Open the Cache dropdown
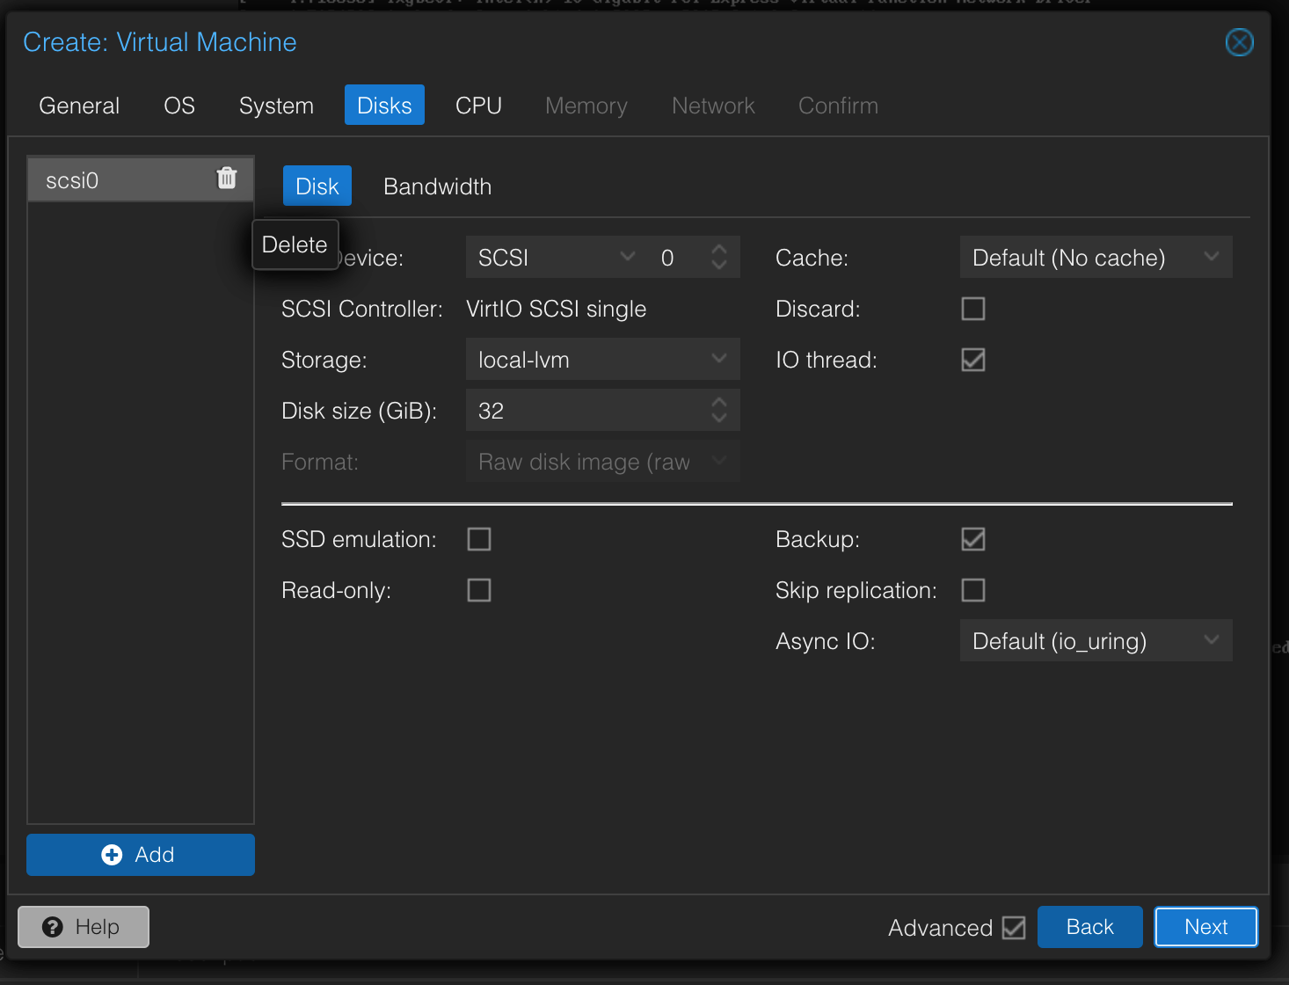This screenshot has width=1289, height=985. click(x=1212, y=257)
